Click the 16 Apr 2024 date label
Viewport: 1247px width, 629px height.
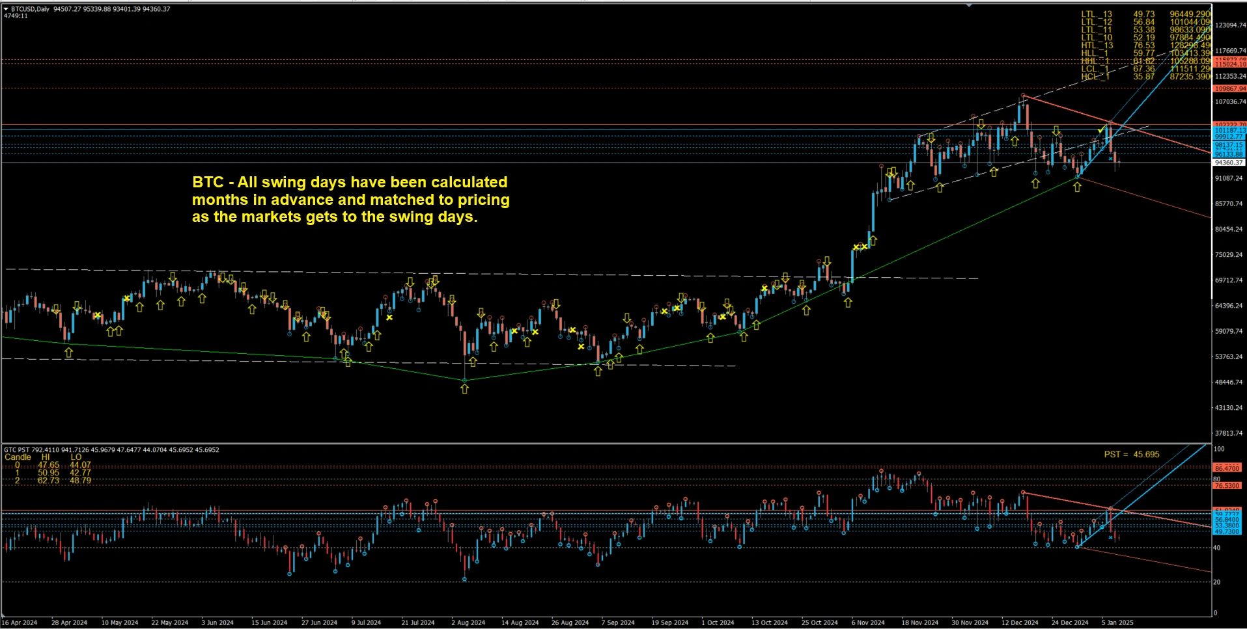click(x=20, y=622)
